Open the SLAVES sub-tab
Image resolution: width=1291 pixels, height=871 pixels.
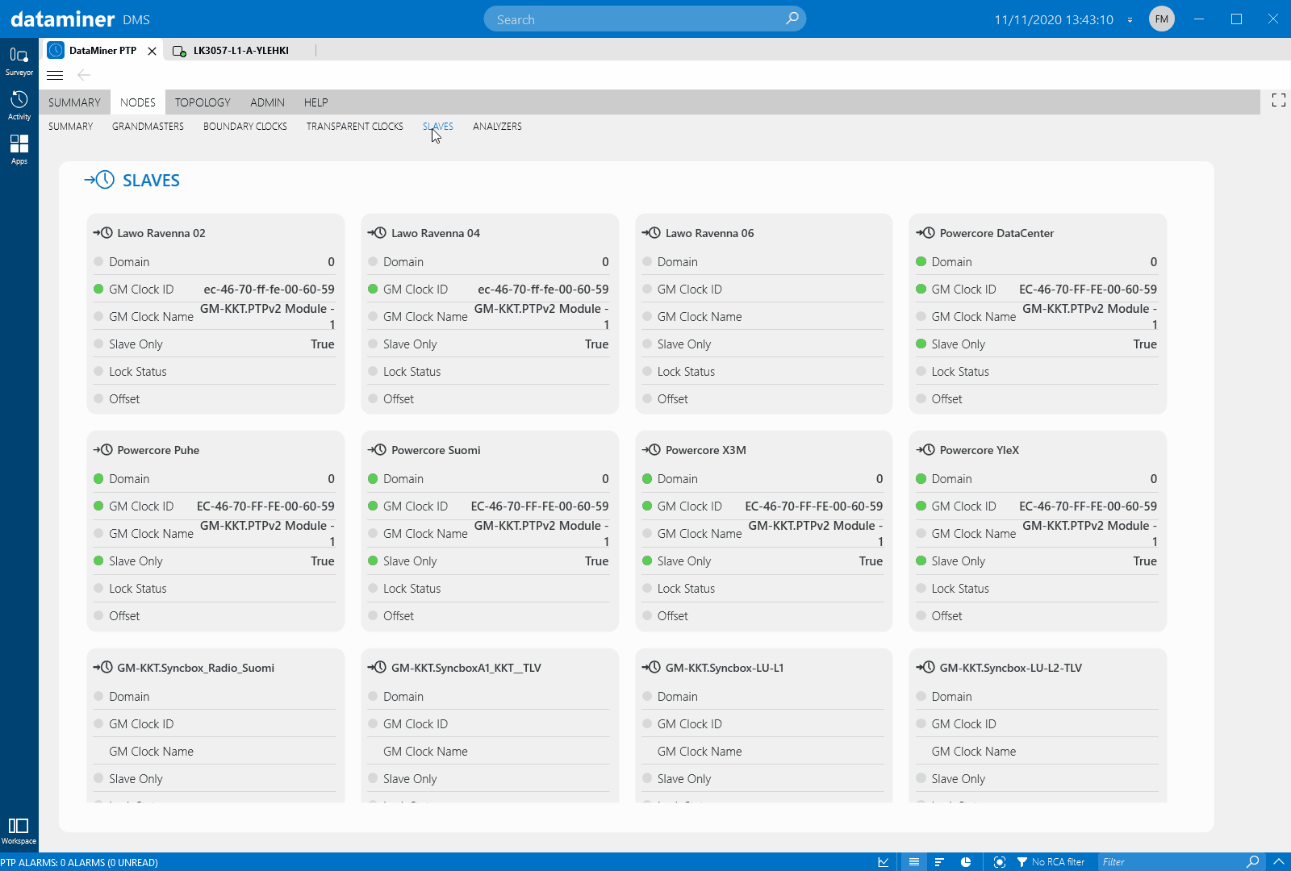pos(438,127)
